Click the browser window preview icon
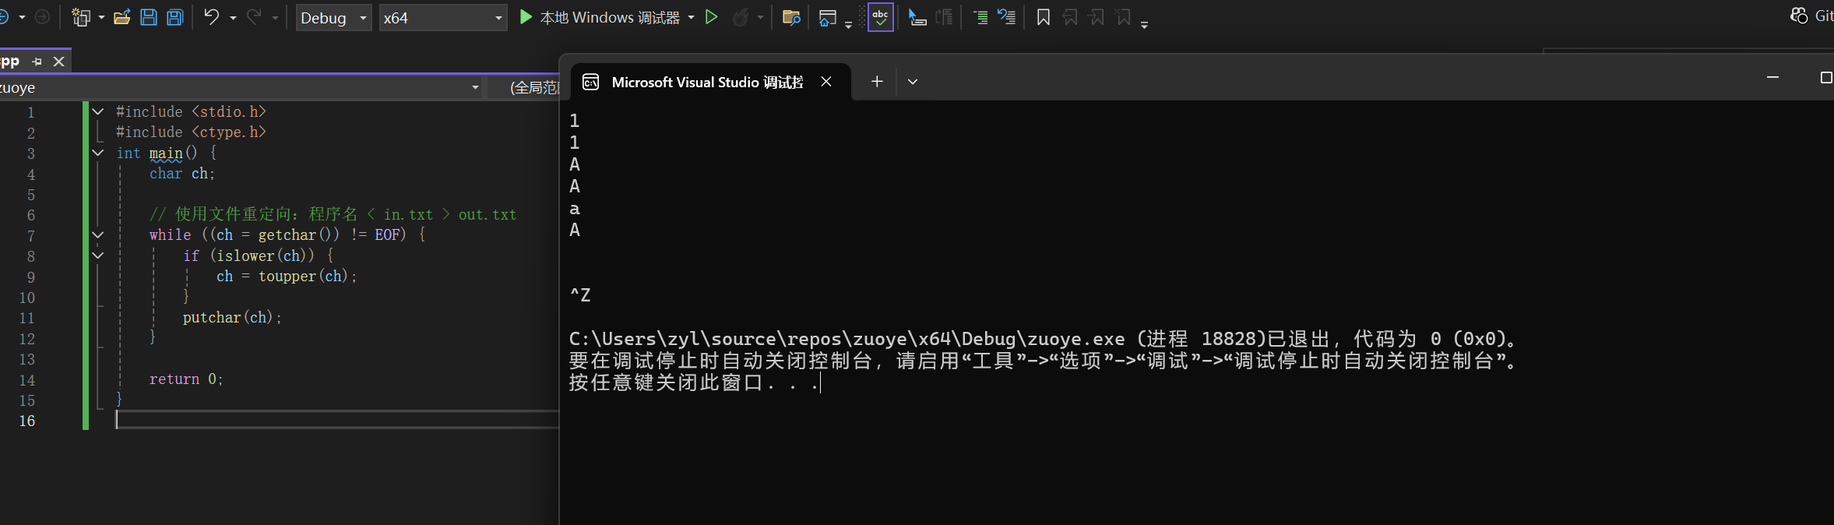This screenshot has height=525, width=1834. (x=827, y=17)
